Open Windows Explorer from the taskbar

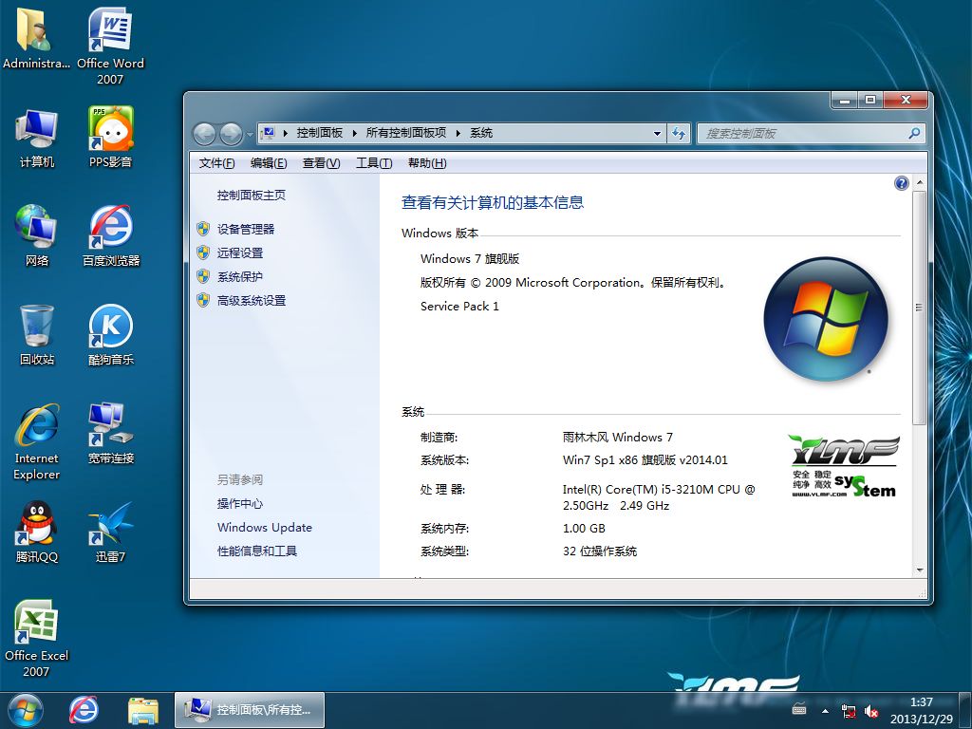click(x=143, y=710)
